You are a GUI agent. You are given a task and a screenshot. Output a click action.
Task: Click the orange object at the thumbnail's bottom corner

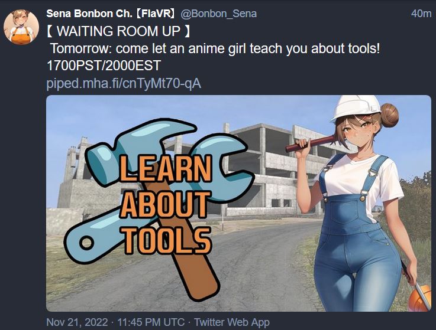[419, 298]
